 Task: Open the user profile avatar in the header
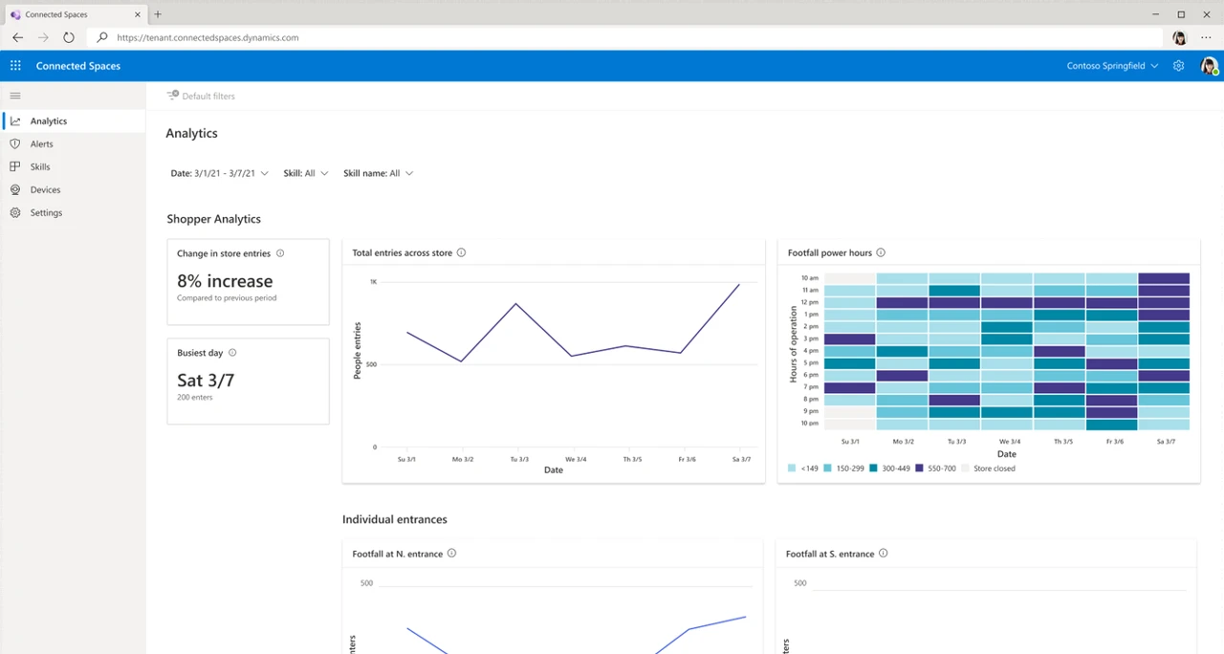coord(1209,66)
